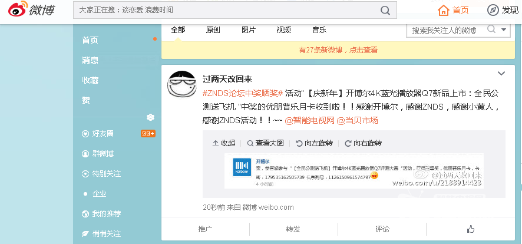The width and height of the screenshot is (522, 244).
Task: Collapse the image with 收起
Action: pyautogui.click(x=224, y=143)
